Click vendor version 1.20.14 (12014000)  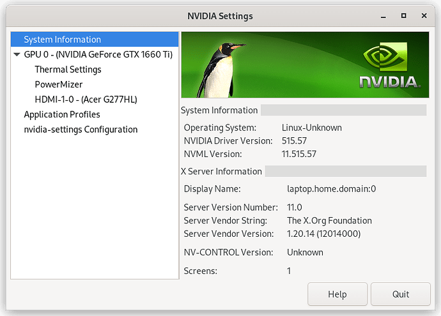coord(323,234)
